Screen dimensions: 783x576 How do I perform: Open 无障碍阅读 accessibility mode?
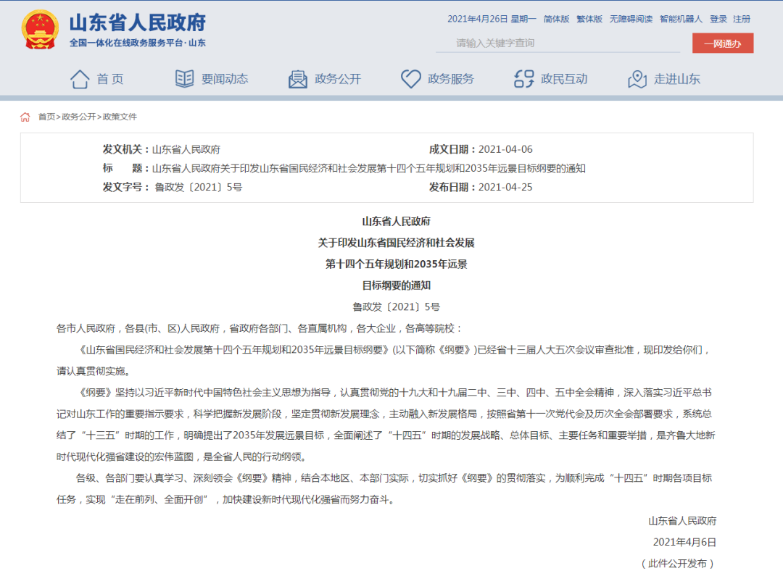pyautogui.click(x=631, y=19)
